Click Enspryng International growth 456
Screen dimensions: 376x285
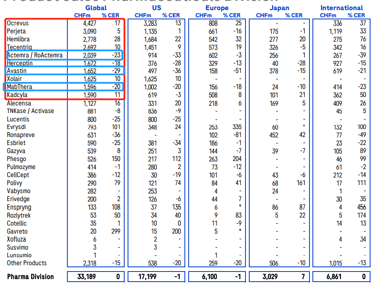pos(361,207)
